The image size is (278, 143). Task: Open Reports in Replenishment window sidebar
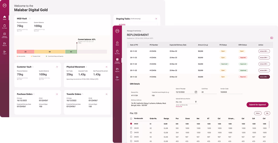(117, 70)
